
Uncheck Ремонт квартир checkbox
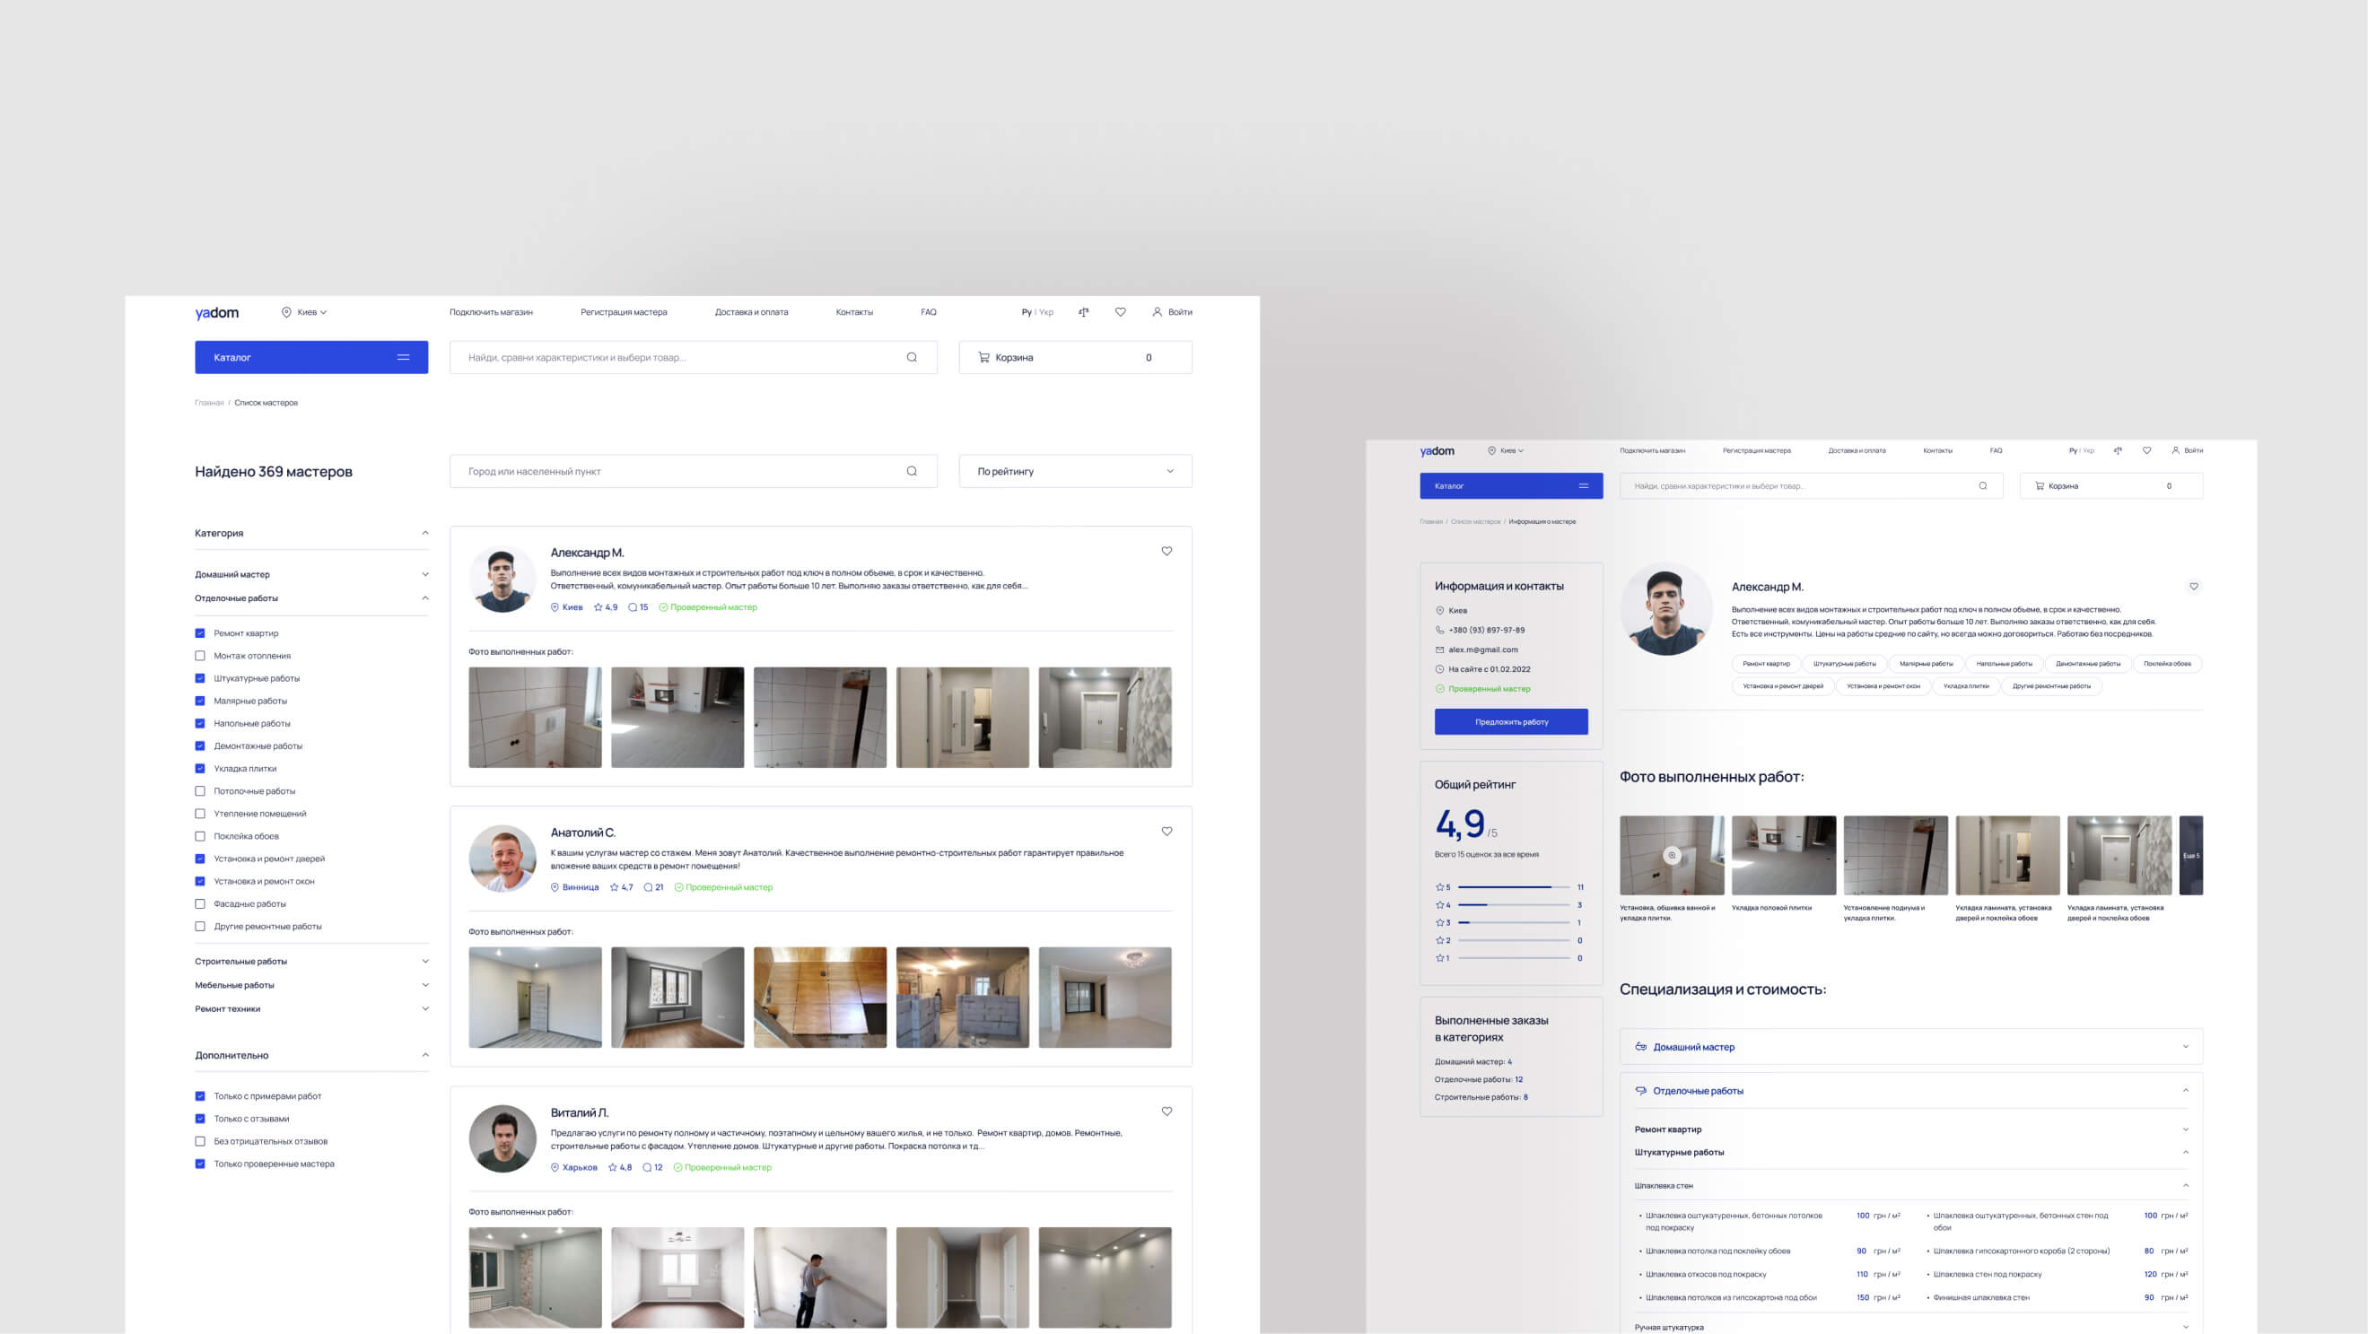(x=200, y=633)
